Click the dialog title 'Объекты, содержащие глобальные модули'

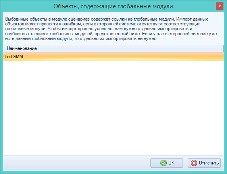pyautogui.click(x=113, y=6)
